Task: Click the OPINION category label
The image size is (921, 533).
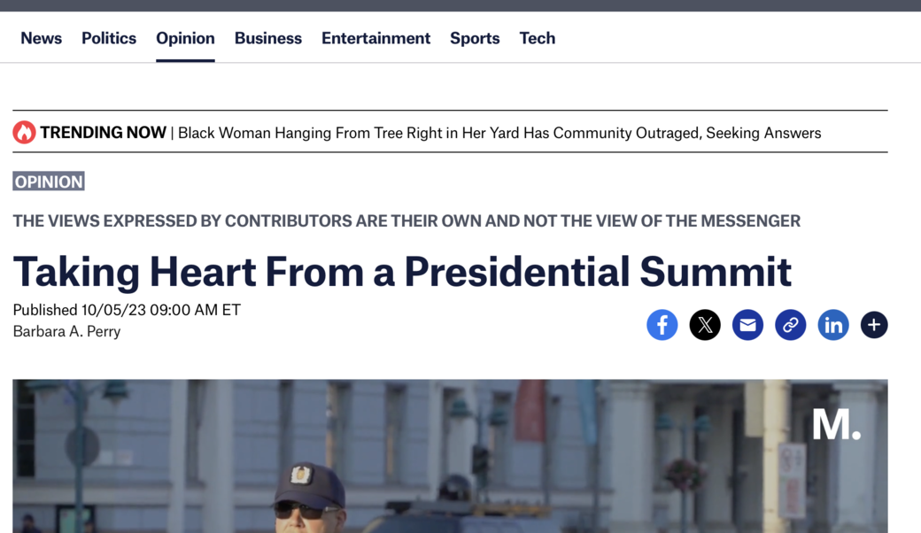Action: [x=48, y=182]
